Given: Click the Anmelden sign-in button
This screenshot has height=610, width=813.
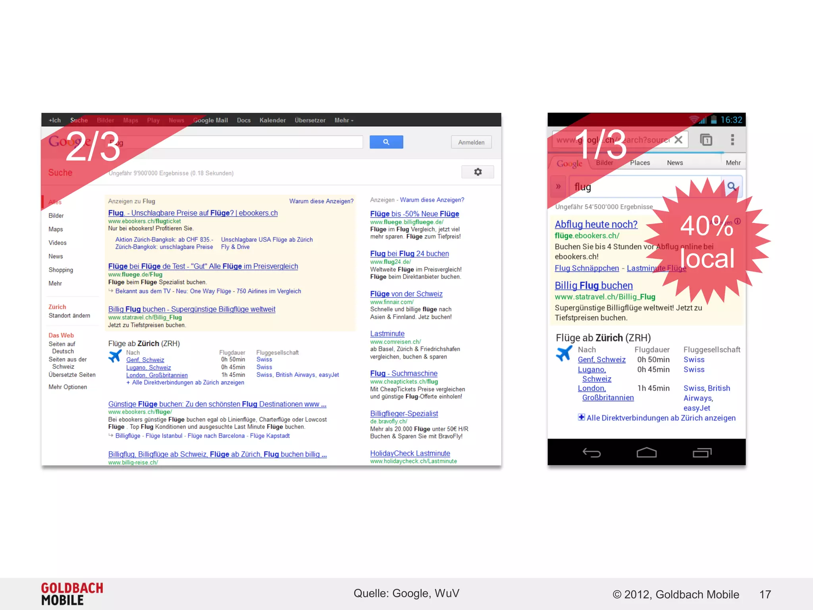Looking at the screenshot, I should 471,142.
